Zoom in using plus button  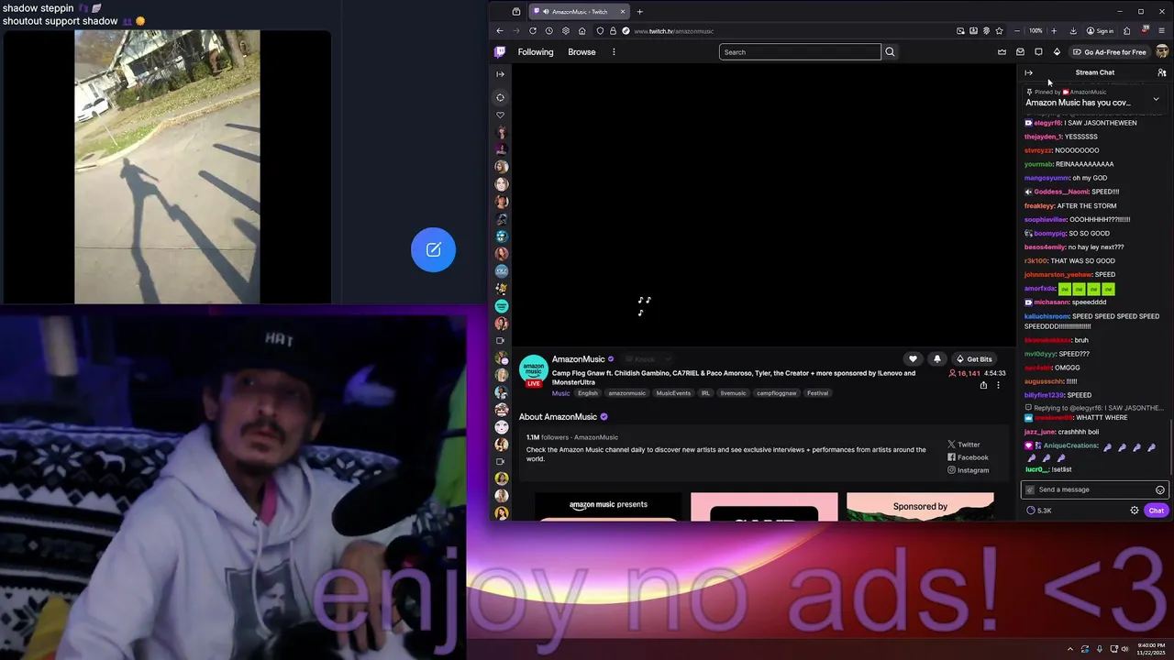pyautogui.click(x=1054, y=31)
